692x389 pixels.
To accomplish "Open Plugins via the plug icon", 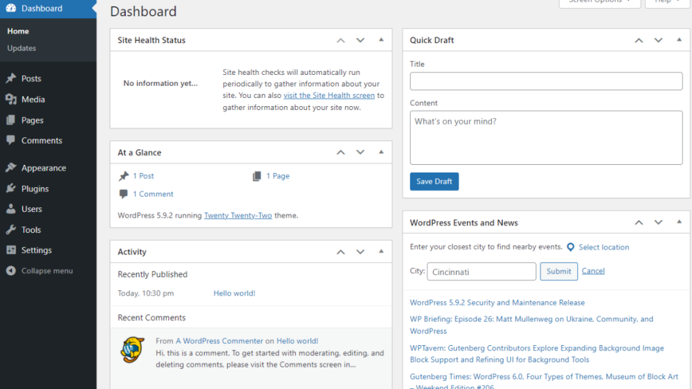I will [x=11, y=188].
